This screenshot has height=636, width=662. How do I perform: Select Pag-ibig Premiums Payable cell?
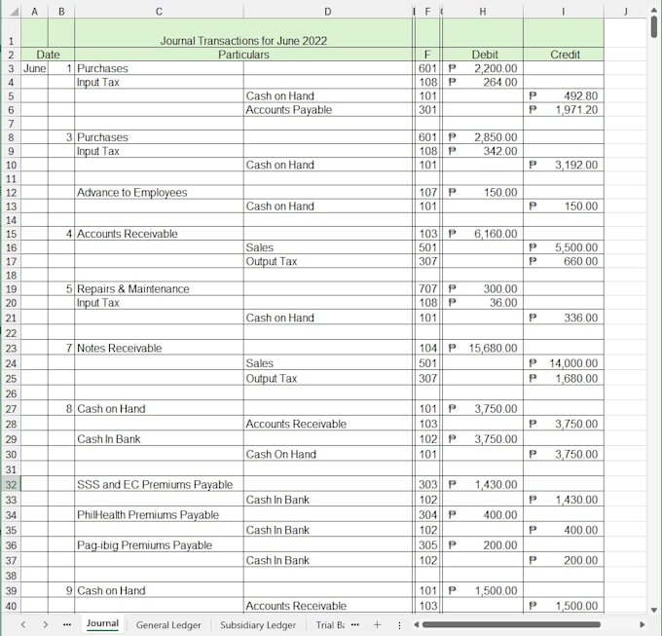coord(159,545)
